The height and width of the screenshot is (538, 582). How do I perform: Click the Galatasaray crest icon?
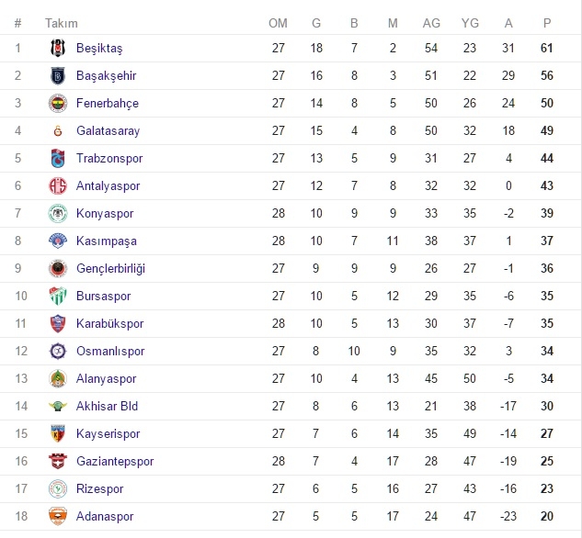[x=58, y=130]
